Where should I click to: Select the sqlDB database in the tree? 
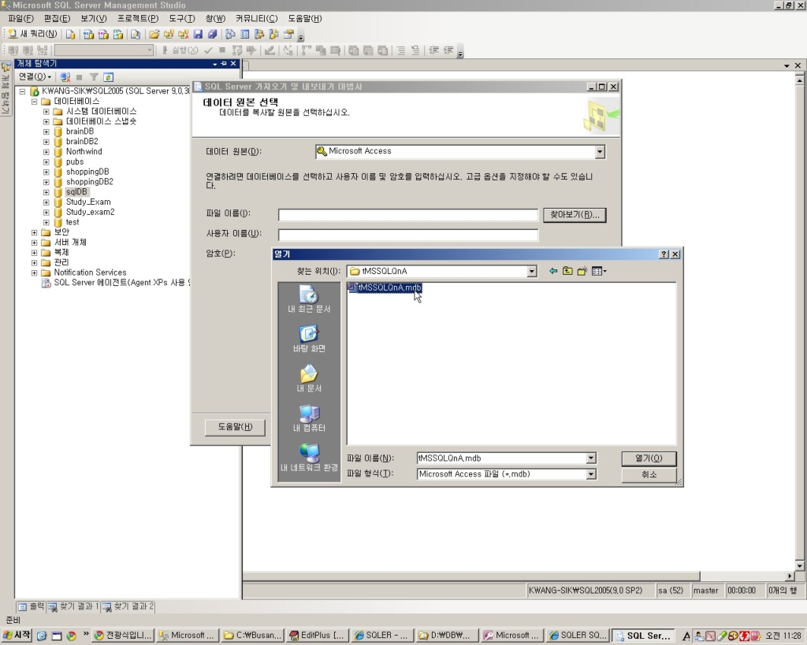coord(76,192)
